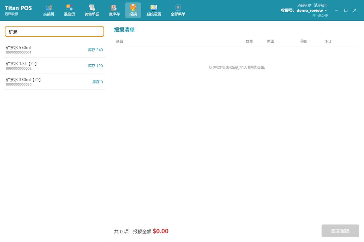Open the 全部菜单 all menus icon
Image resolution: width=364 pixels, height=242 pixels.
pyautogui.click(x=178, y=11)
